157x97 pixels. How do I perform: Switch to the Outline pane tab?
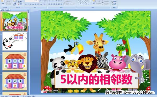[7, 10]
